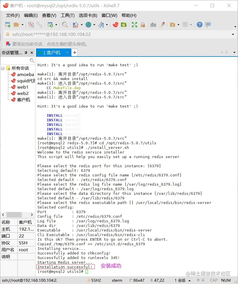
Task: Select the web2 session
Action: [x=23, y=94]
